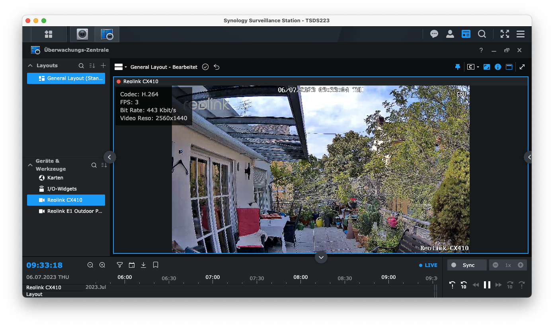This screenshot has height=327, width=554.
Task: Click the timeline zoom out magnifier
Action: coord(90,265)
